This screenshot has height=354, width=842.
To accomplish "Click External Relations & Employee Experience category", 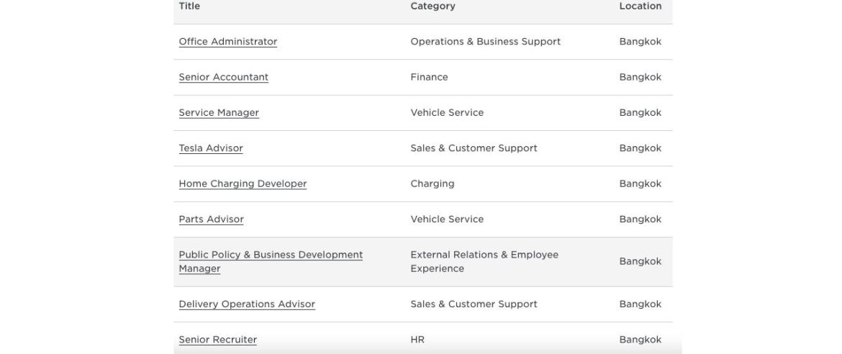I will point(484,262).
